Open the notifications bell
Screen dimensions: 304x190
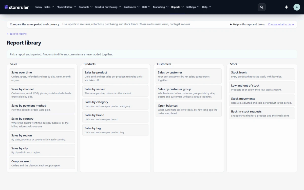pos(287,7)
